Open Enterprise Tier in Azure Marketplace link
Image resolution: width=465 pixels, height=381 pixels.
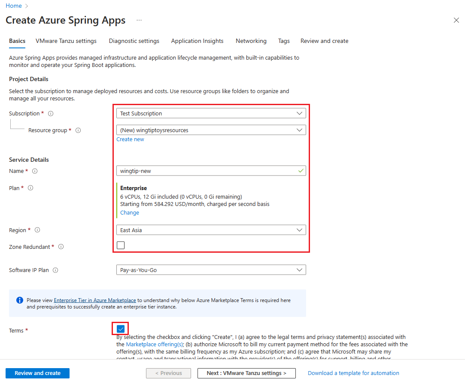(95, 300)
